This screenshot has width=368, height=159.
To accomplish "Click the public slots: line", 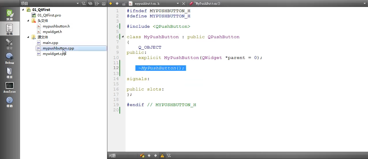I will 146,89.
